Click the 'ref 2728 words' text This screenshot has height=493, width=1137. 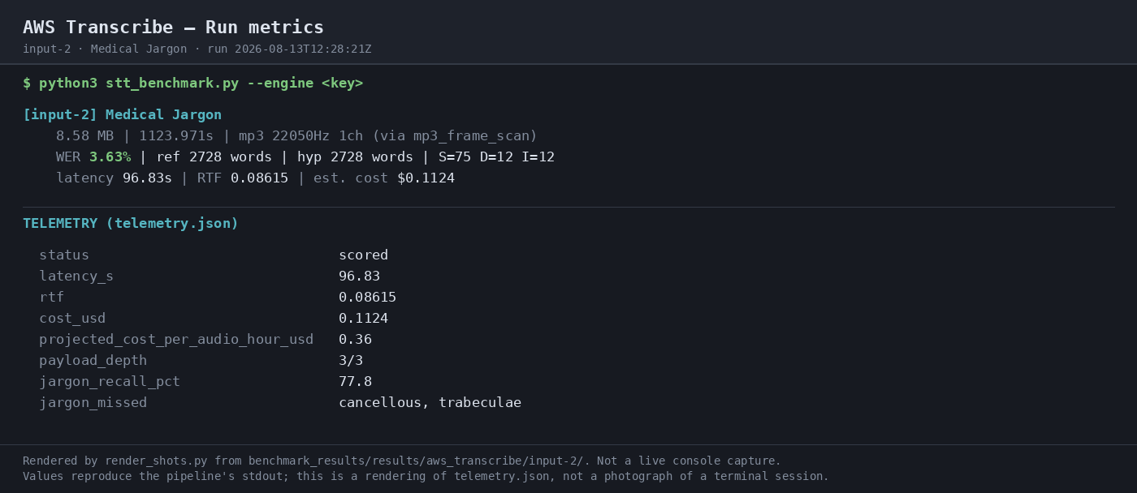pyautogui.click(x=214, y=157)
